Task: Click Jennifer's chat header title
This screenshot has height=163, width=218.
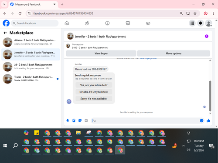Action: coord(100,37)
